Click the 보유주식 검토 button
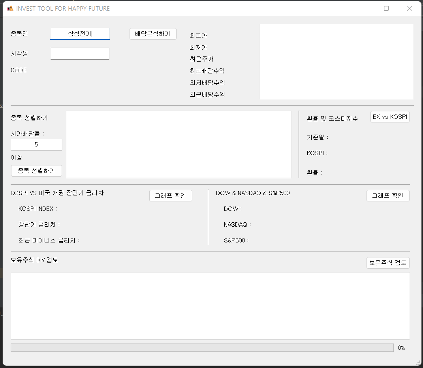Viewport: 423px width, 368px height. click(388, 263)
